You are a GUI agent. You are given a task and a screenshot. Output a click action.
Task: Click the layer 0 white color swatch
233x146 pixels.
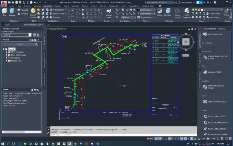point(202,10)
